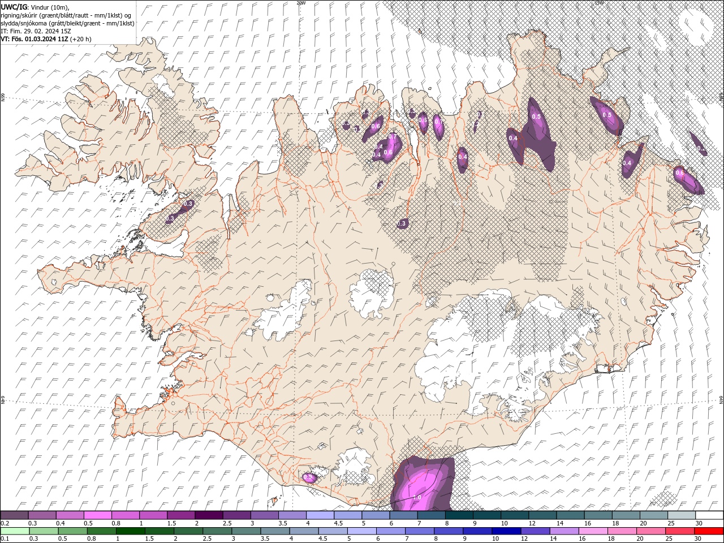Pick upper legend swatch starting at 12

[x=542, y=515]
